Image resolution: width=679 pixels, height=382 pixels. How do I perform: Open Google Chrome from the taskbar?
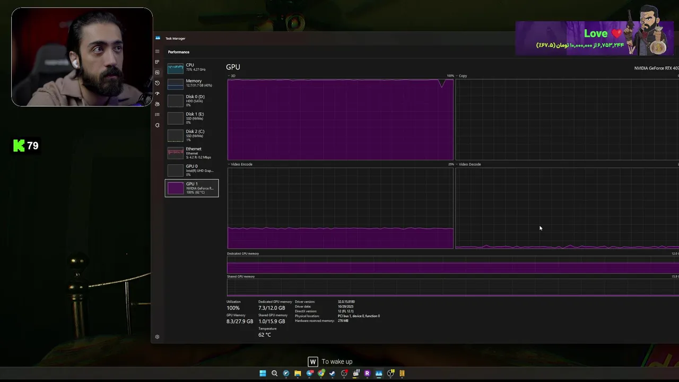321,374
